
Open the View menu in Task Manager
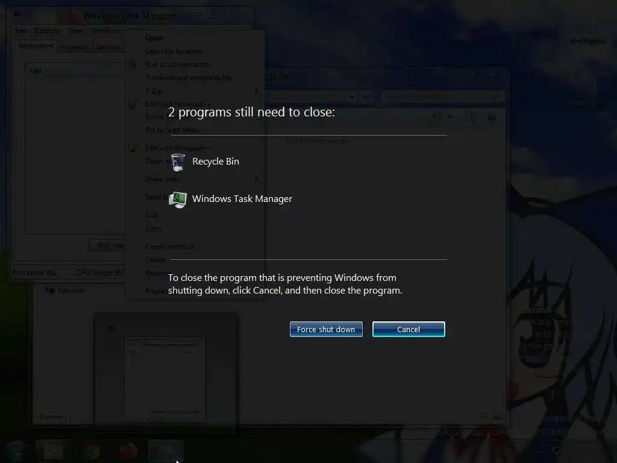point(75,31)
